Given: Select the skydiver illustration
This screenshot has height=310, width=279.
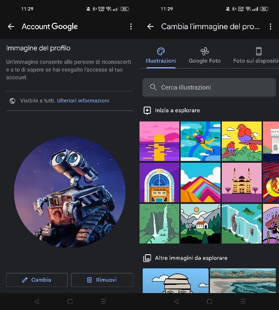Looking at the screenshot, I should tap(200, 141).
